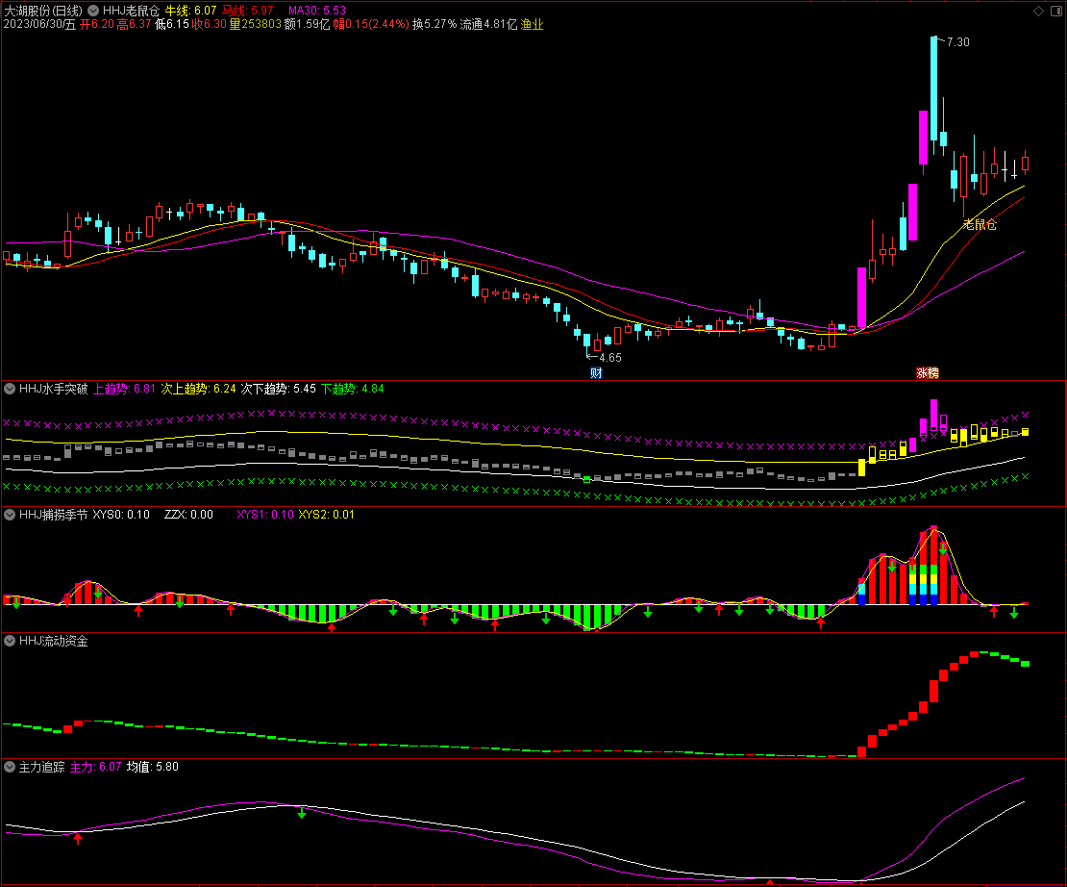
Task: Click the 老鼠仓 label on main chart
Action: [980, 224]
